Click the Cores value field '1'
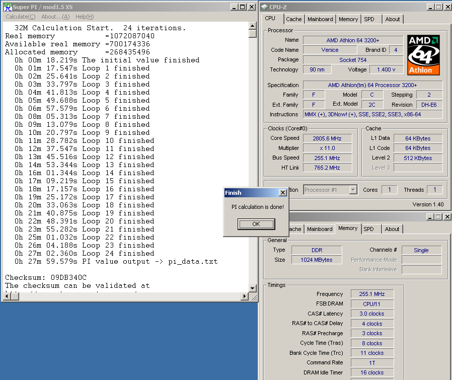The height and width of the screenshot is (380, 452). (x=389, y=190)
